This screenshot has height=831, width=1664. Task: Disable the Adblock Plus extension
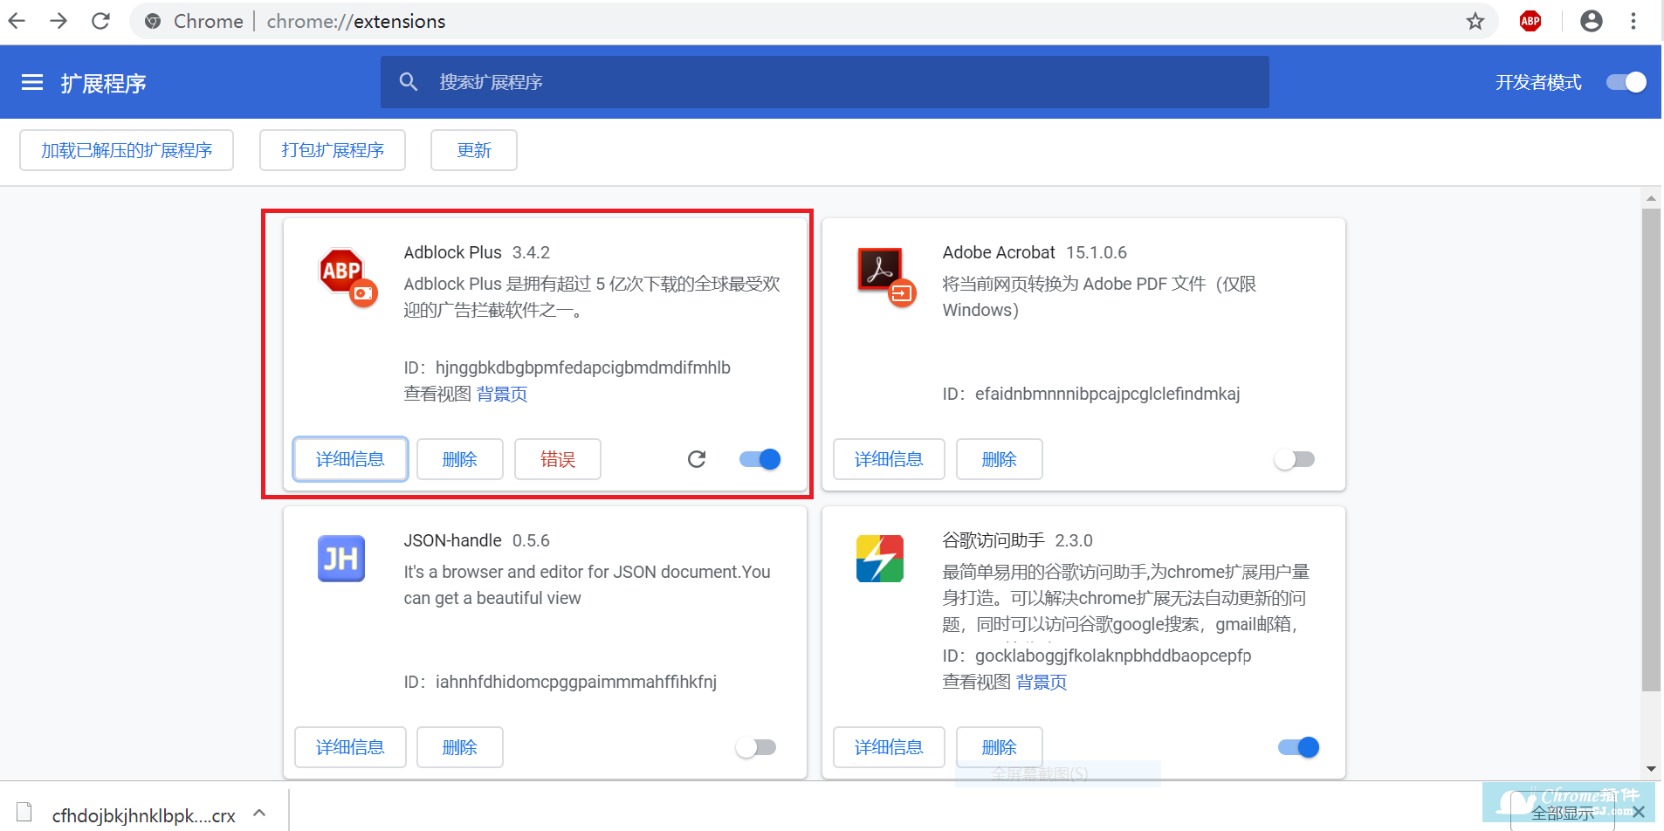pyautogui.click(x=760, y=459)
